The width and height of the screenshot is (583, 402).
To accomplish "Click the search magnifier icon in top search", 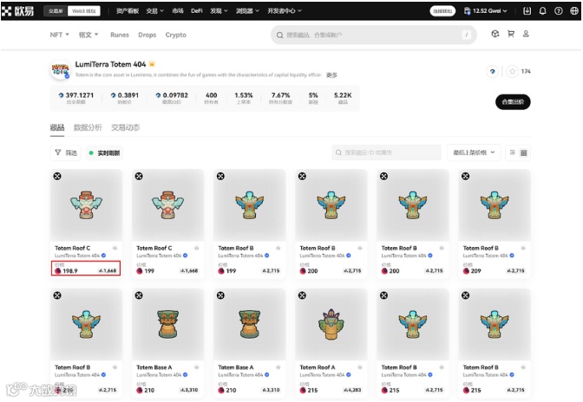I will (x=279, y=35).
